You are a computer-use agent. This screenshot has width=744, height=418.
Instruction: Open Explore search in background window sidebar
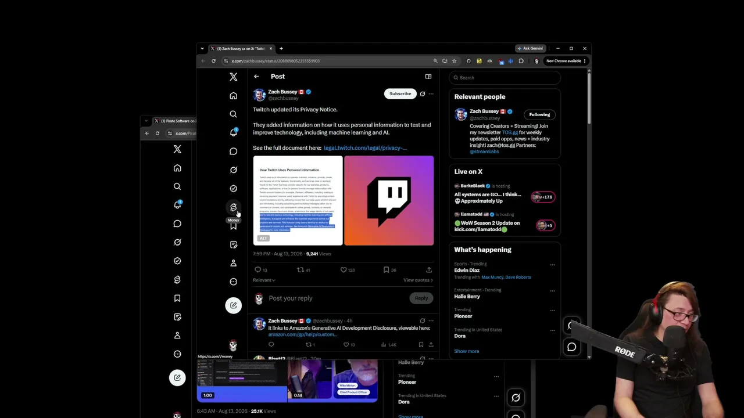pos(177,187)
